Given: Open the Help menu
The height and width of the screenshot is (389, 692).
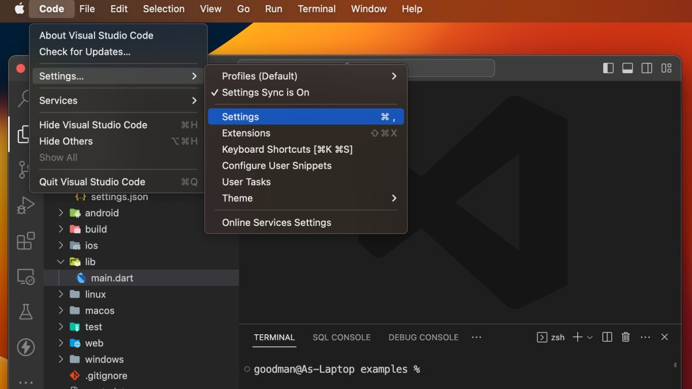Looking at the screenshot, I should click(x=412, y=9).
